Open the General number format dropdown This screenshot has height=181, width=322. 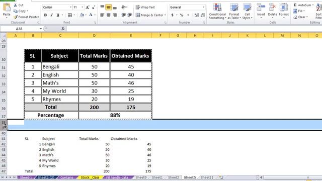point(203,7)
